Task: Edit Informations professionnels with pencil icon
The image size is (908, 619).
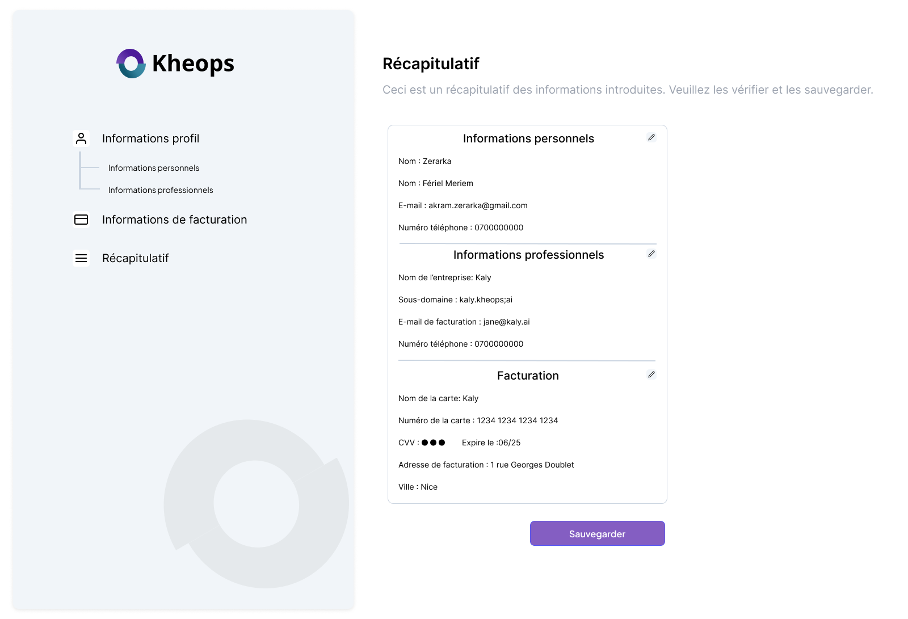Action: 651,254
